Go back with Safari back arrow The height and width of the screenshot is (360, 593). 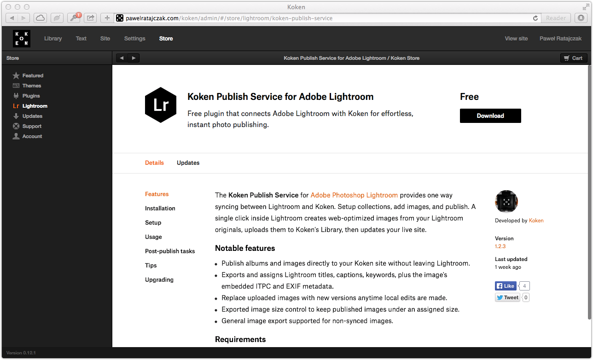point(12,18)
